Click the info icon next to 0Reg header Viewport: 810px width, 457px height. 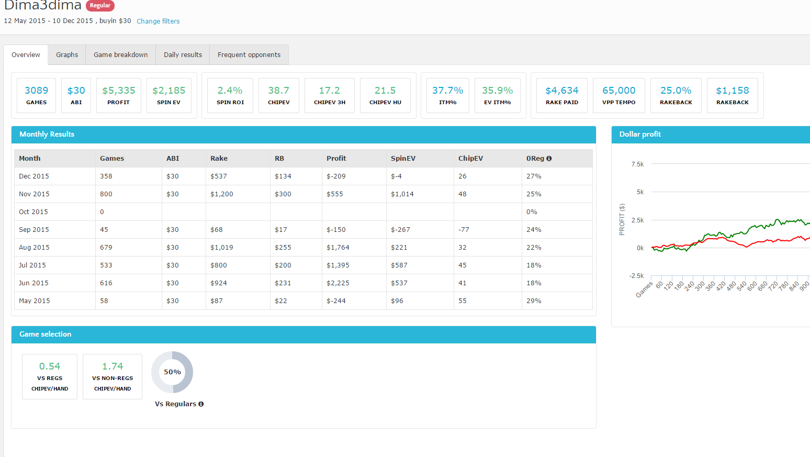tap(549, 159)
